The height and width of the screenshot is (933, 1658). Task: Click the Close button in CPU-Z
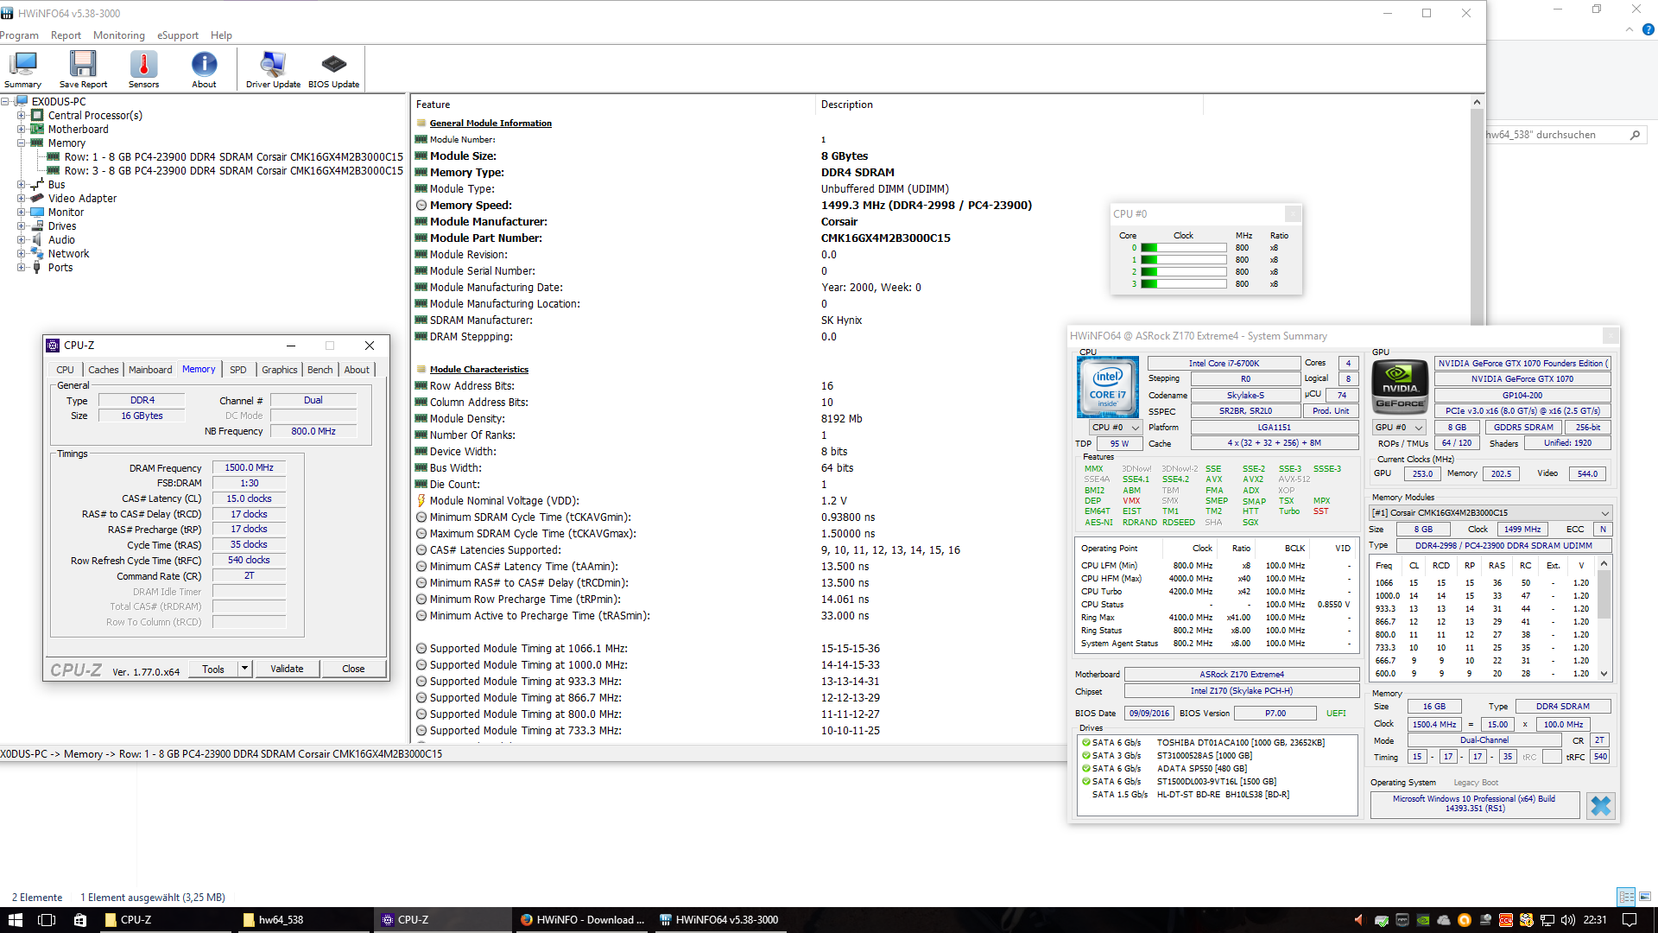[353, 669]
